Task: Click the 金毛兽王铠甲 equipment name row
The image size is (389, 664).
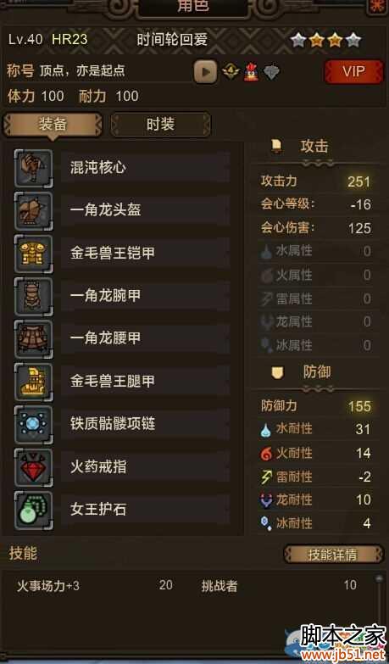Action: click(145, 254)
